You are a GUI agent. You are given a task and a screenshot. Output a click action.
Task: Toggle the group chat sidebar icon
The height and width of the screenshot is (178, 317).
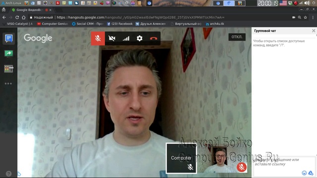point(9,39)
